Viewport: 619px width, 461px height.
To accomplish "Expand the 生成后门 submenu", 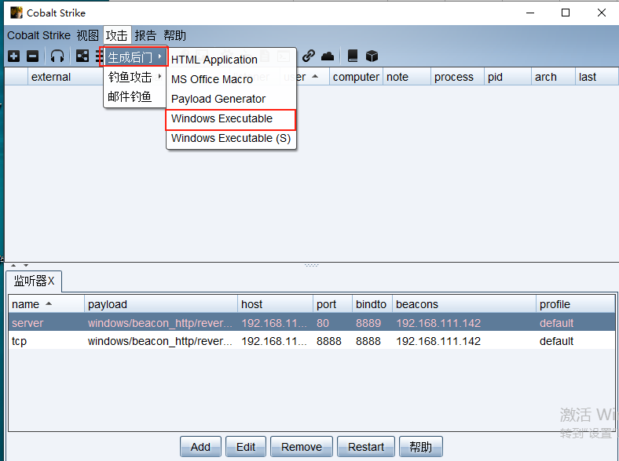I will click(x=134, y=57).
